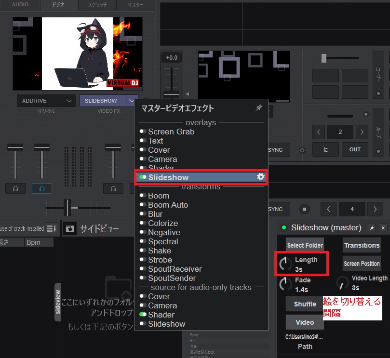Viewport: 390px width, 358px height.
Task: Enable the Camera overlay effect
Action: point(143,159)
